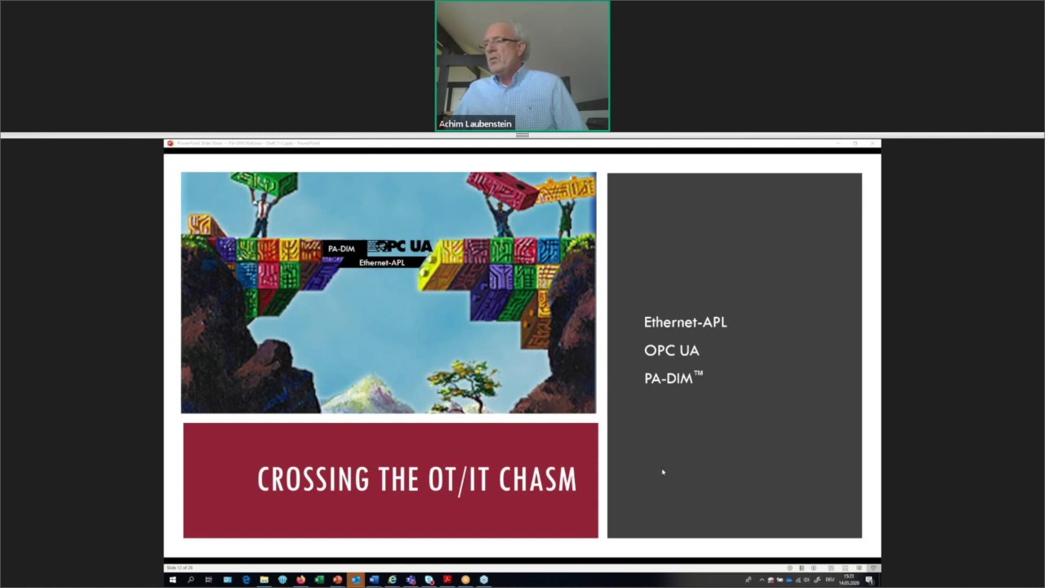The width and height of the screenshot is (1045, 588).
Task: Open the Mail app on the taskbar
Action: (227, 580)
